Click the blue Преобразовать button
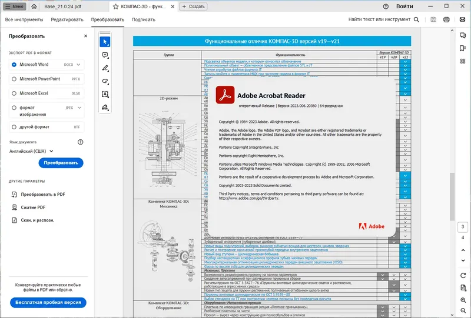This screenshot has height=318, width=471. click(x=61, y=163)
